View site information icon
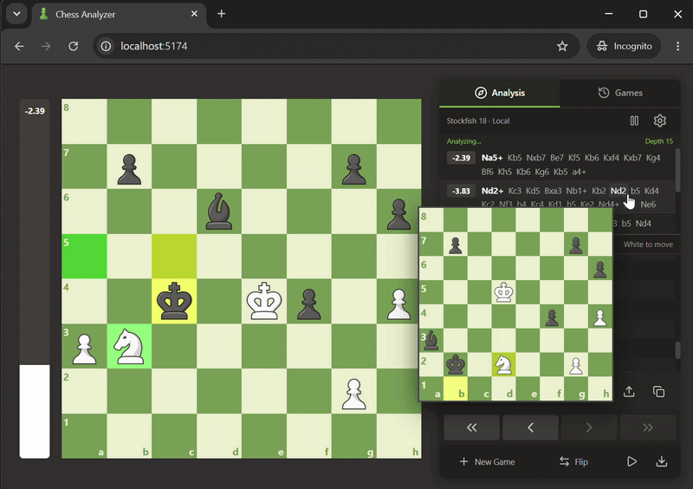This screenshot has width=693, height=489. [106, 46]
